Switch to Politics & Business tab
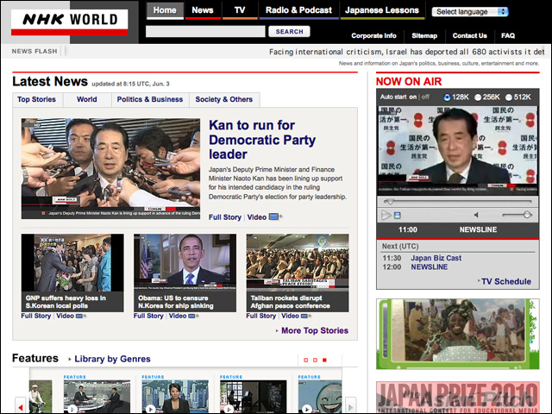The height and width of the screenshot is (414, 552). [150, 99]
